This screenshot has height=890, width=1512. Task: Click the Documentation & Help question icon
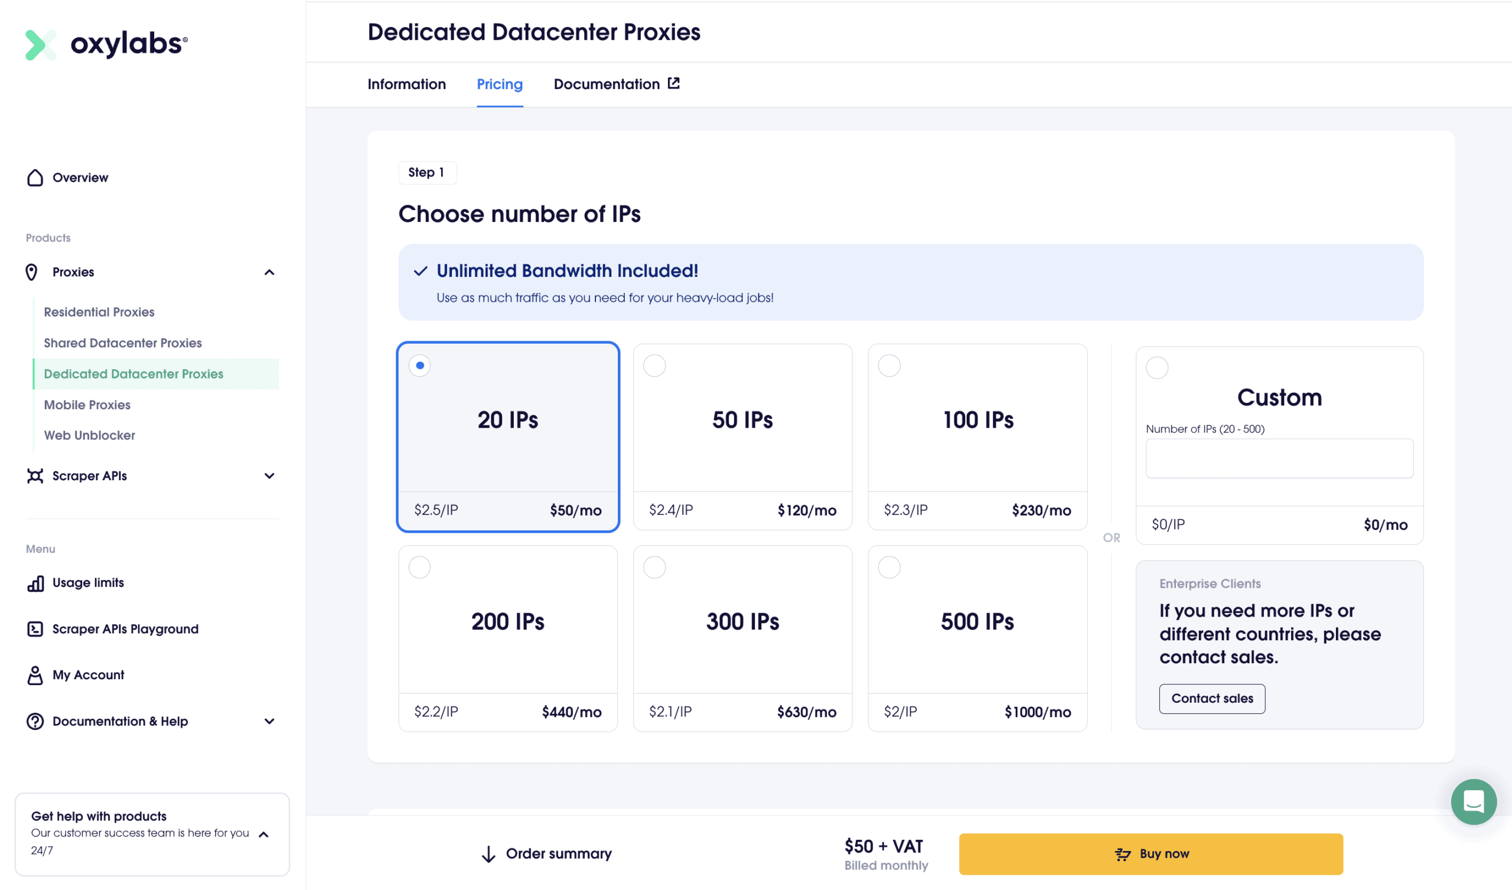click(x=35, y=721)
